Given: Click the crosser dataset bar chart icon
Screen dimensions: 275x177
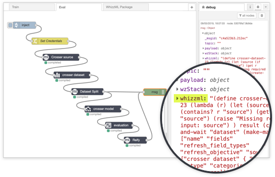Looking at the screenshot, I should [x=57, y=75].
